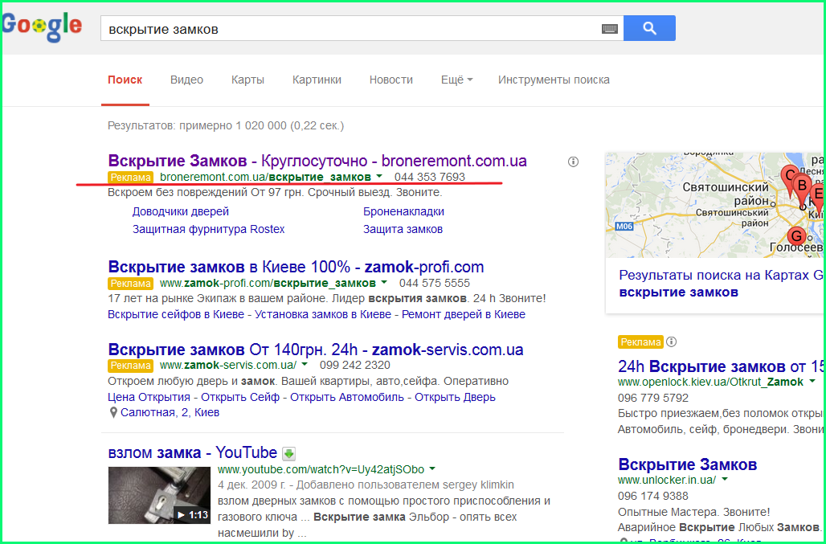The height and width of the screenshot is (544, 826).
Task: Open Установка замков в Киеве link
Action: pos(323,314)
